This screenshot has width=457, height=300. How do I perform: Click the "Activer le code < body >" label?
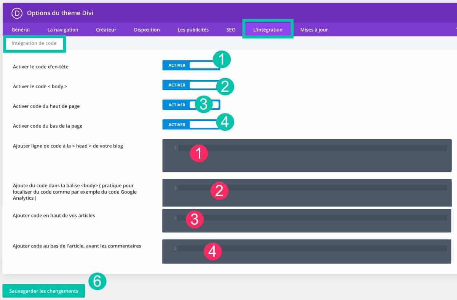(40, 86)
